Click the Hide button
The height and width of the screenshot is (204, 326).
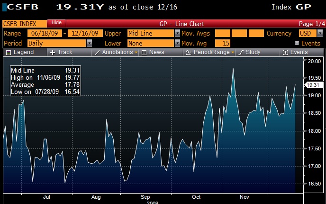pos(56,23)
